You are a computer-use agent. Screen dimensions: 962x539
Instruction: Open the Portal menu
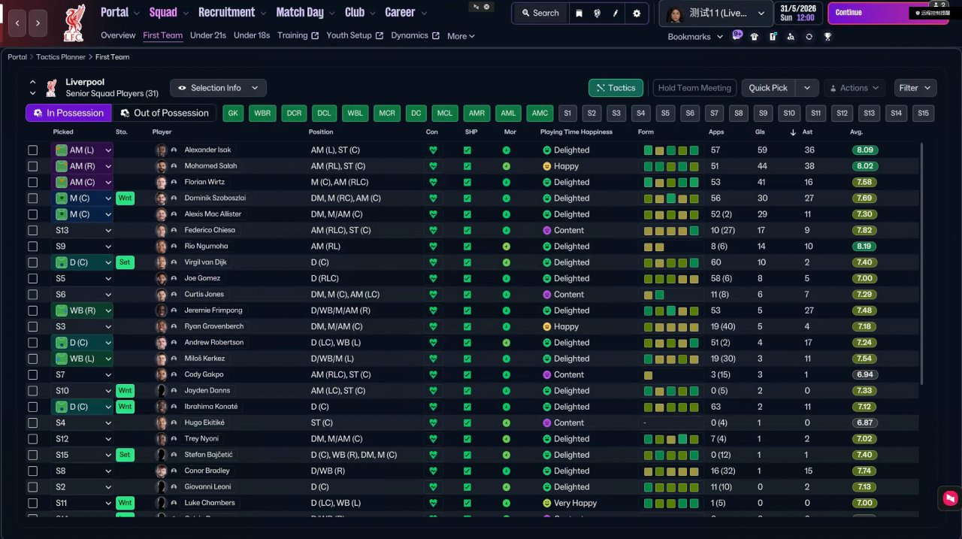[120, 12]
